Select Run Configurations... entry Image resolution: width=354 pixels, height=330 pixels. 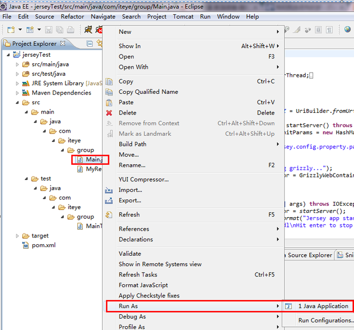point(319,321)
